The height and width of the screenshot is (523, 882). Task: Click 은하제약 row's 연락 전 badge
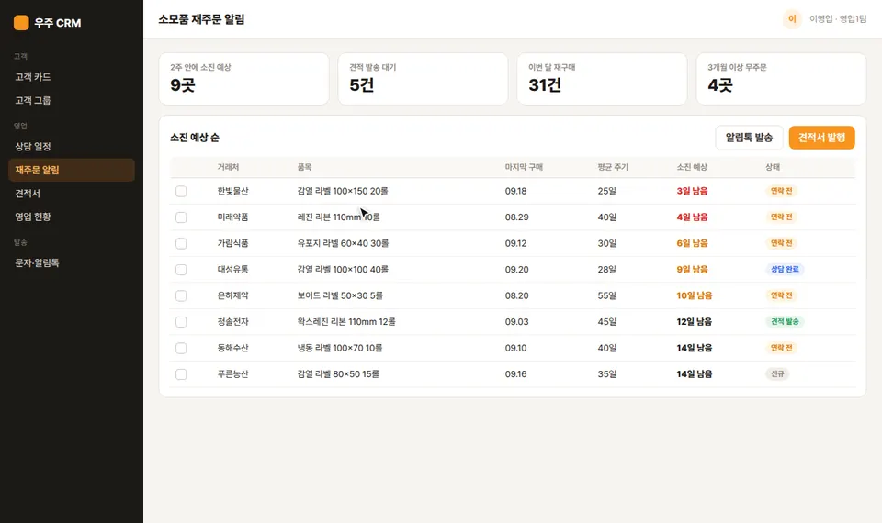click(781, 295)
